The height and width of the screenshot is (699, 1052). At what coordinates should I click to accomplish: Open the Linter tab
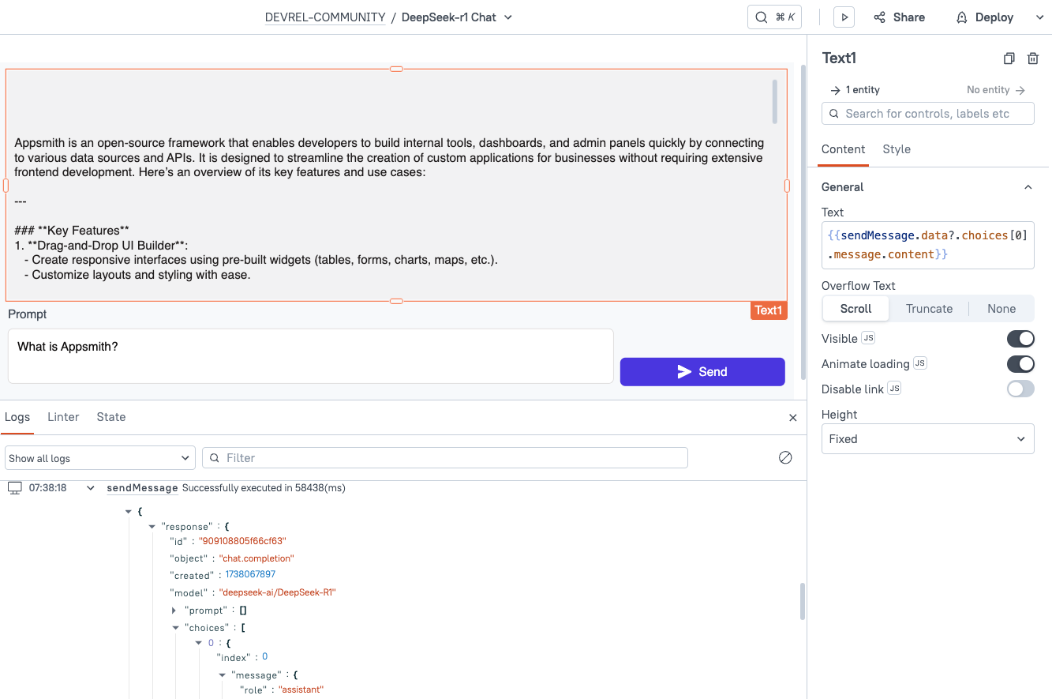click(63, 417)
